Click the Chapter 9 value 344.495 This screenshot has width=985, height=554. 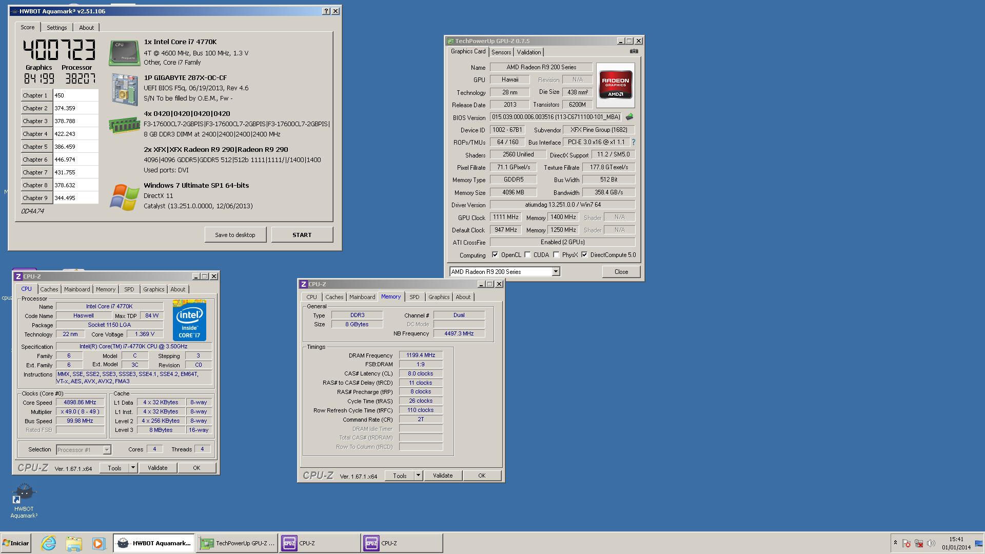[x=75, y=198]
